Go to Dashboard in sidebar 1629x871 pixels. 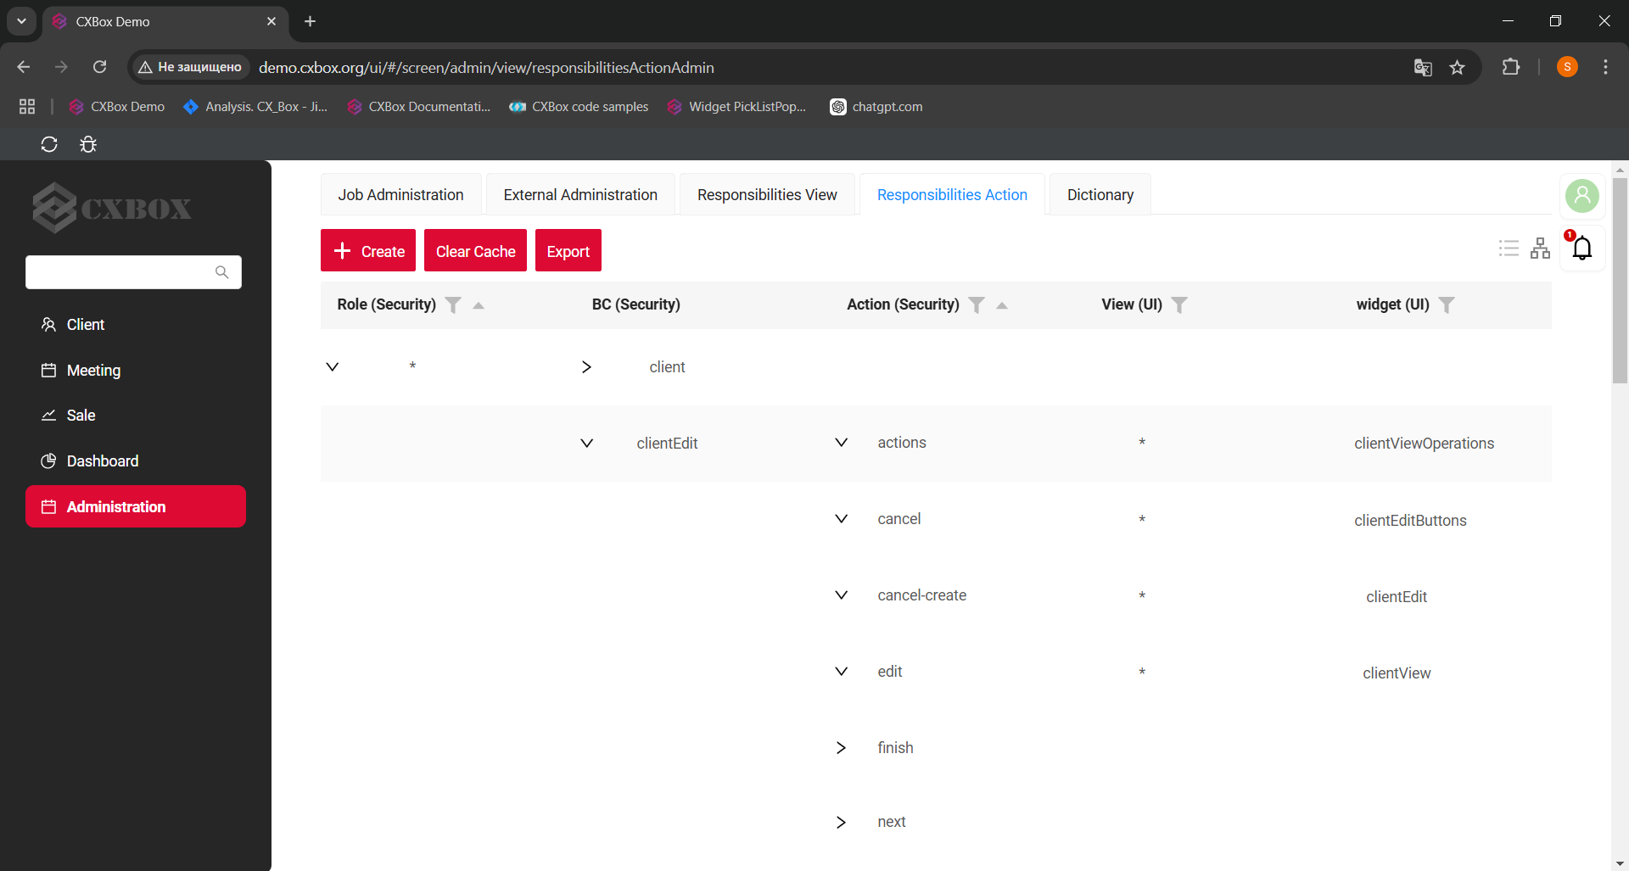click(136, 461)
